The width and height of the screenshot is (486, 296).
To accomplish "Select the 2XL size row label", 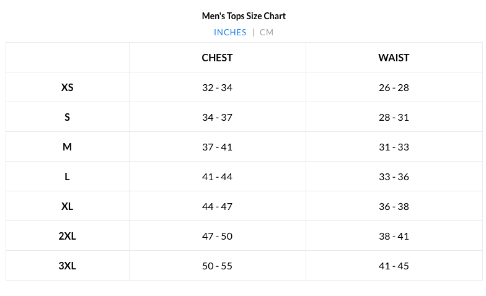I will coord(68,236).
